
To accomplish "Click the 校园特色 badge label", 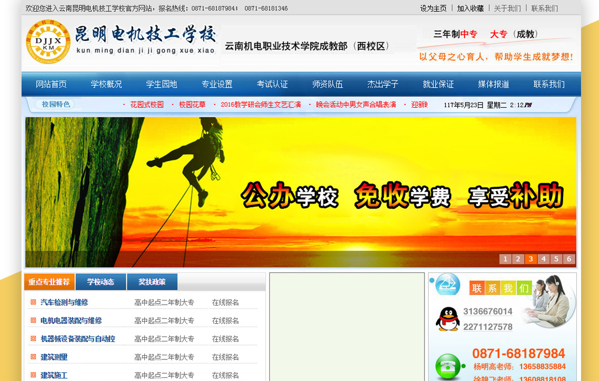I will pyautogui.click(x=55, y=105).
